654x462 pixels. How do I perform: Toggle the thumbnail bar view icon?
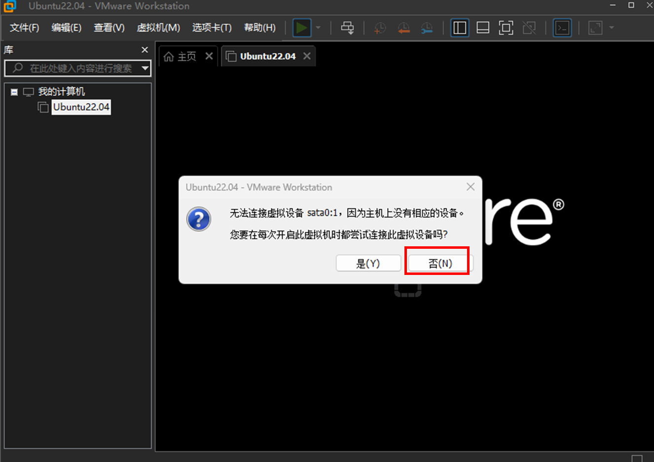(x=483, y=28)
